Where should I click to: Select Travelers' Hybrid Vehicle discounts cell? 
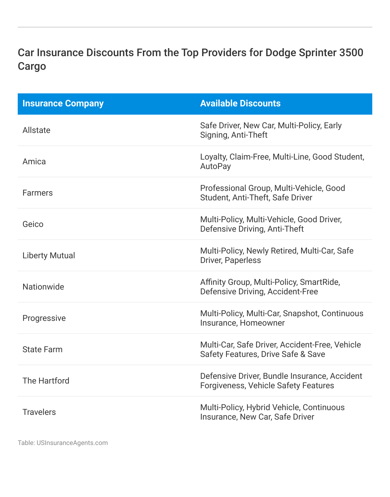point(272,412)
